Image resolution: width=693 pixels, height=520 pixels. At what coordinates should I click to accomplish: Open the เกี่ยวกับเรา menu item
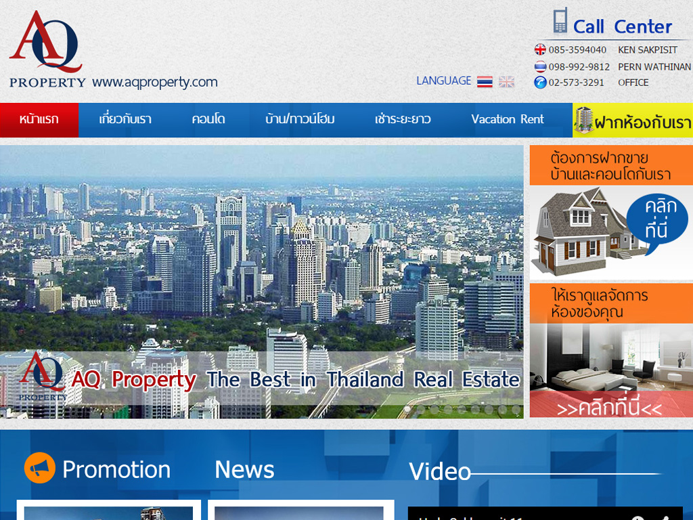(x=125, y=120)
